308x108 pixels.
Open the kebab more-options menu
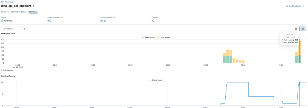[304, 6]
